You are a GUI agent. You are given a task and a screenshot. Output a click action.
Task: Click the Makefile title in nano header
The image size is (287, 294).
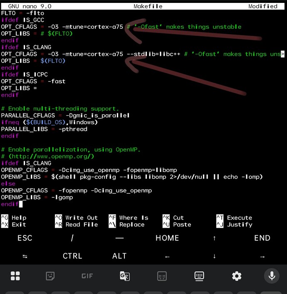tap(148, 6)
